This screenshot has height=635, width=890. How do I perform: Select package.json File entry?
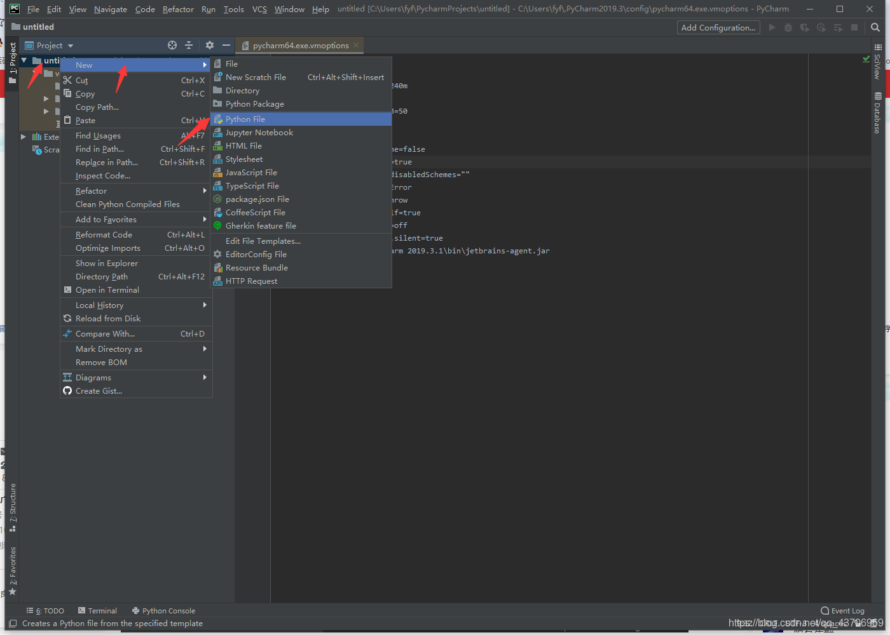pyautogui.click(x=301, y=199)
